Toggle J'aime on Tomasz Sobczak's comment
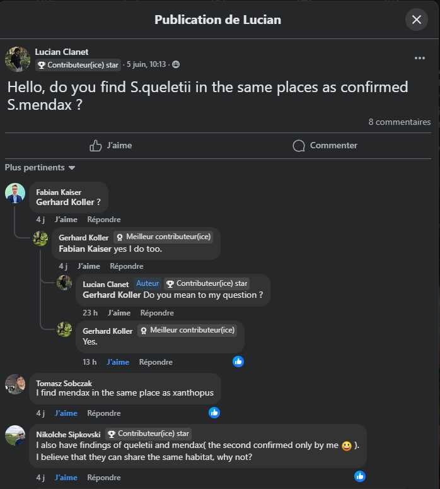This screenshot has height=489, width=440. click(x=66, y=413)
